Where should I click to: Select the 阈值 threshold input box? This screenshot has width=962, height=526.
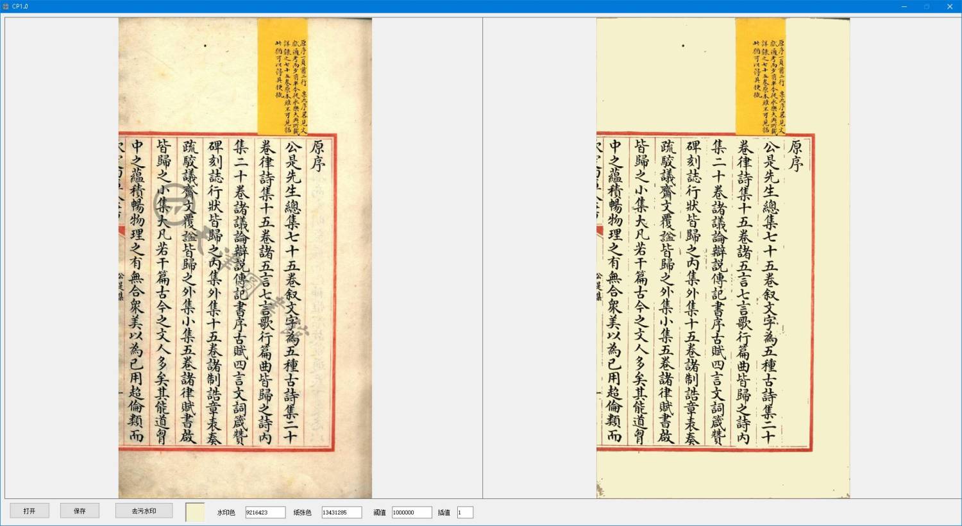click(x=411, y=513)
